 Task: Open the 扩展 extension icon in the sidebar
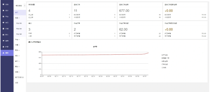click(x=4, y=47)
